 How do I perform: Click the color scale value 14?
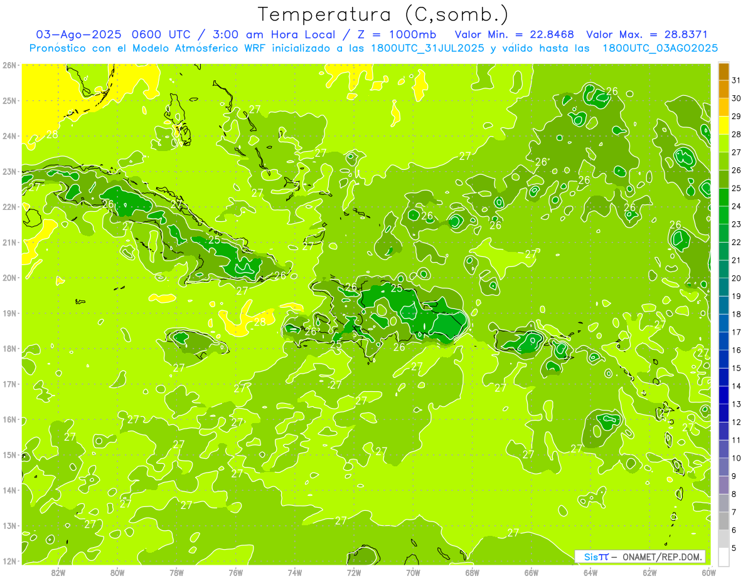click(736, 386)
